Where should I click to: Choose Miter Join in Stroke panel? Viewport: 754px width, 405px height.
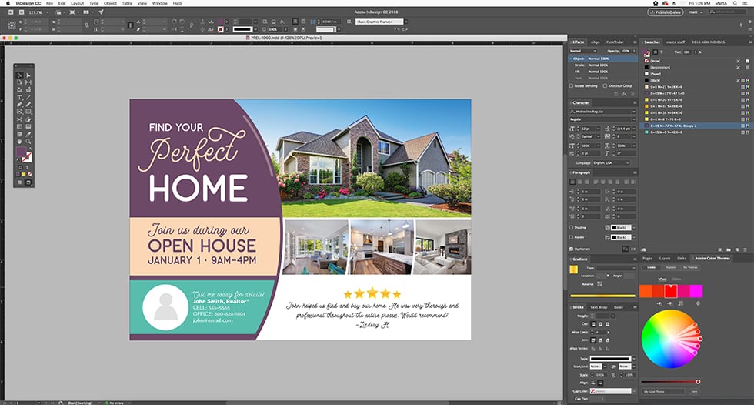(x=593, y=340)
